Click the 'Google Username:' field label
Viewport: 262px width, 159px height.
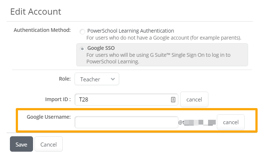point(49,117)
